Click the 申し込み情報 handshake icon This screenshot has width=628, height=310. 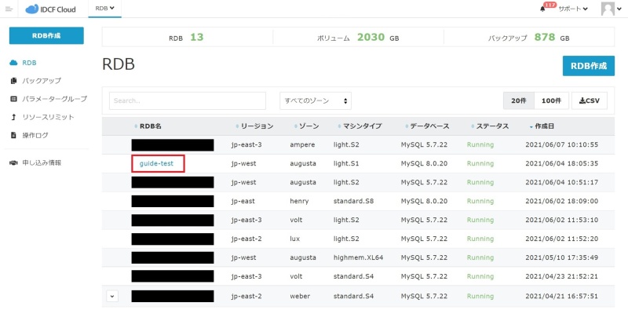(x=13, y=162)
